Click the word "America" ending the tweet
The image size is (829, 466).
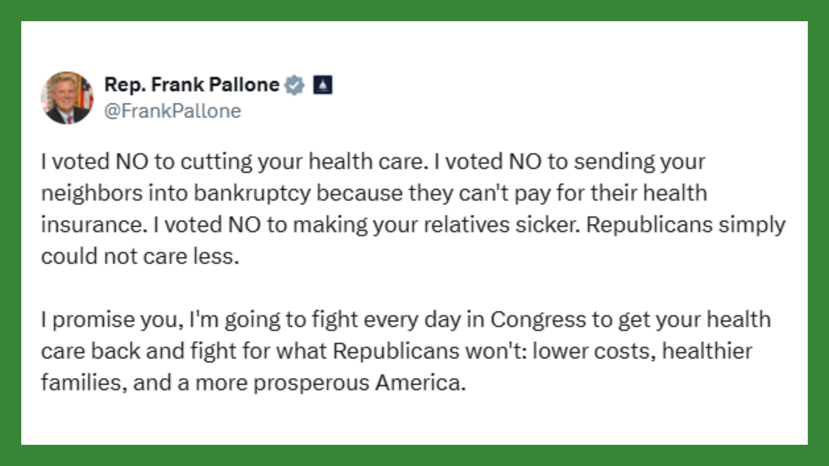[420, 383]
